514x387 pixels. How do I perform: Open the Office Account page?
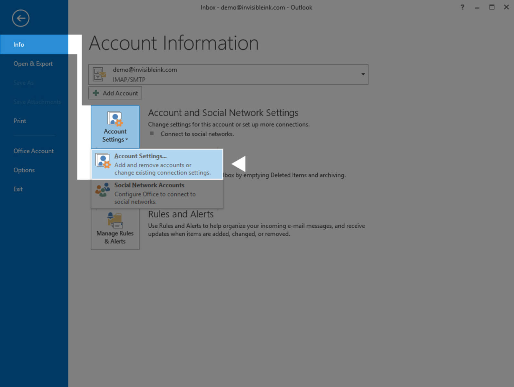tap(34, 151)
